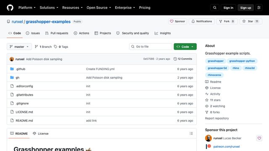Click runxel avatar under Sponsor this project
The width and height of the screenshot is (269, 151).
click(x=208, y=138)
